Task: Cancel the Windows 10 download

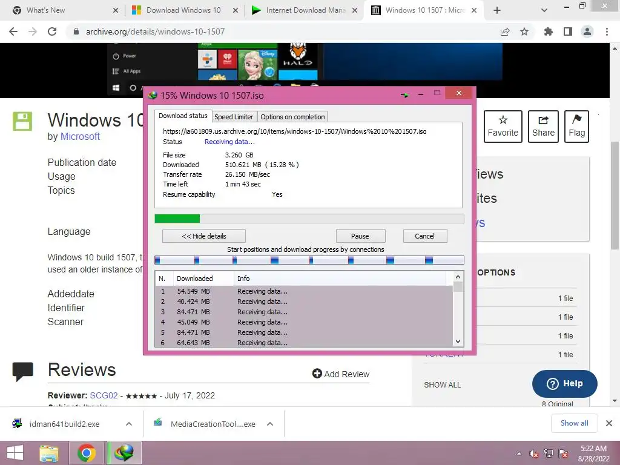Action: (424, 236)
